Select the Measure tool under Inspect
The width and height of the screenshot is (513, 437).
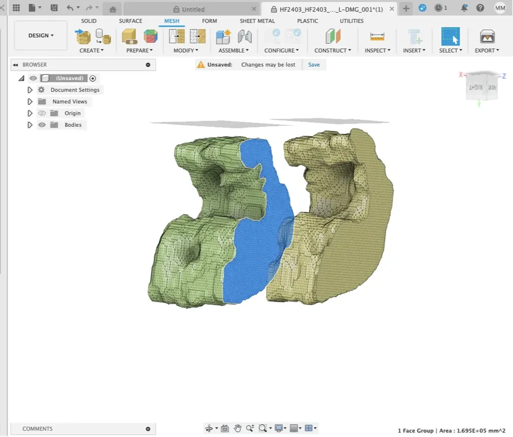[377, 37]
